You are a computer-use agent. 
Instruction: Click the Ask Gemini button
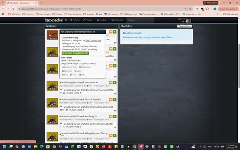click(210, 3)
